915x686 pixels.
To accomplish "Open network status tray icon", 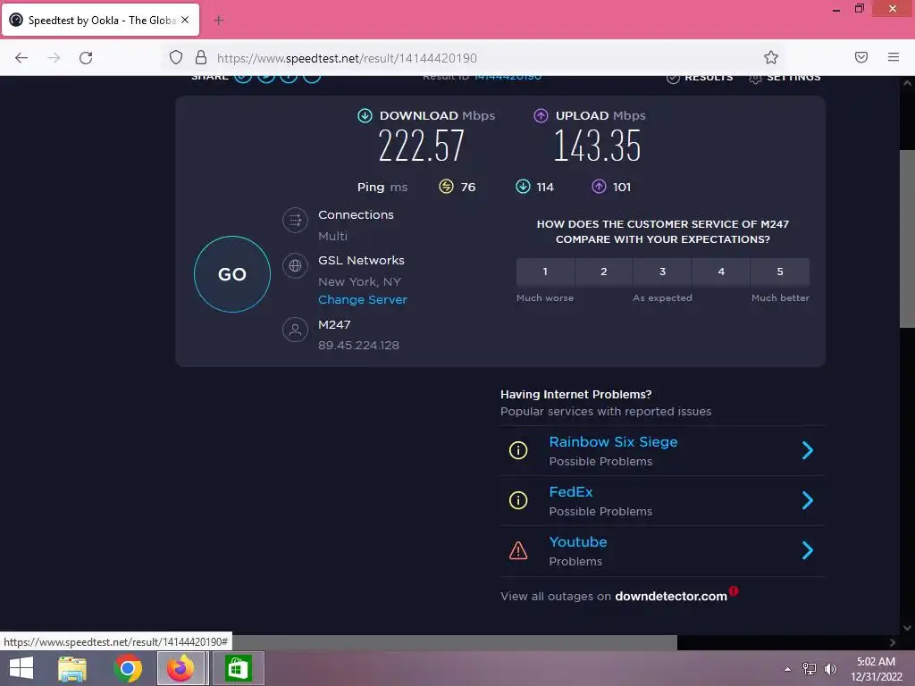I will click(810, 668).
